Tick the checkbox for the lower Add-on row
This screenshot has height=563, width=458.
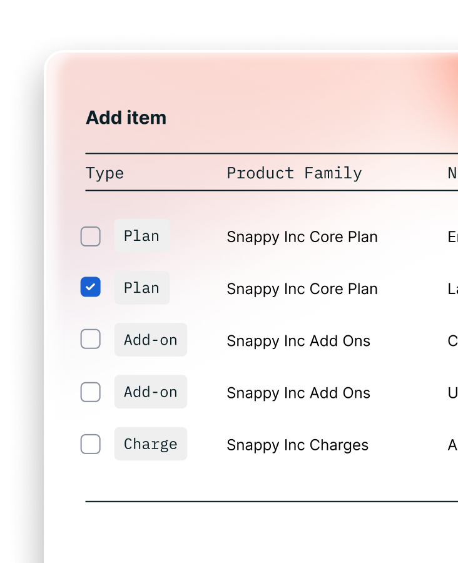click(91, 392)
